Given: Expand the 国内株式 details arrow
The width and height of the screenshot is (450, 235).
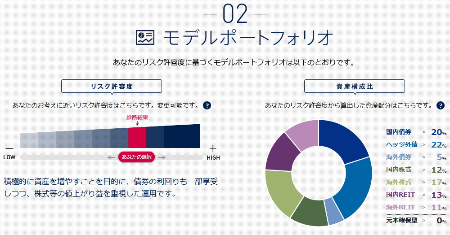Looking at the screenshot, I should pos(424,170).
